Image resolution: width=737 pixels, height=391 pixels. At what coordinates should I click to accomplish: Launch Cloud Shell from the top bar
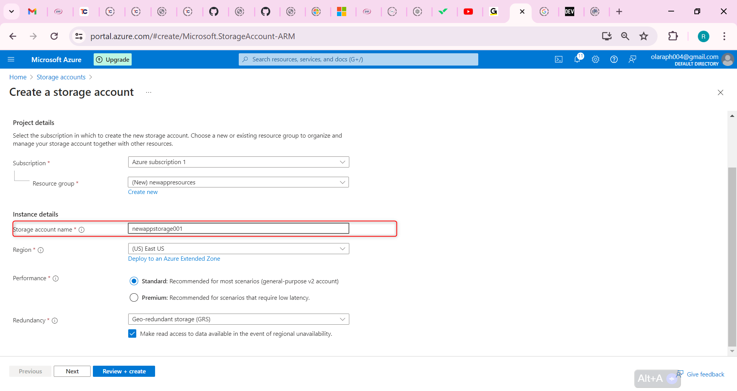tap(559, 59)
